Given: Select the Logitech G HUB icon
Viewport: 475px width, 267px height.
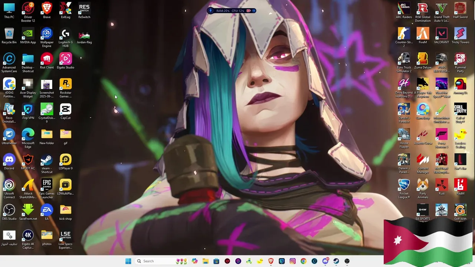Looking at the screenshot, I should 65,37.
